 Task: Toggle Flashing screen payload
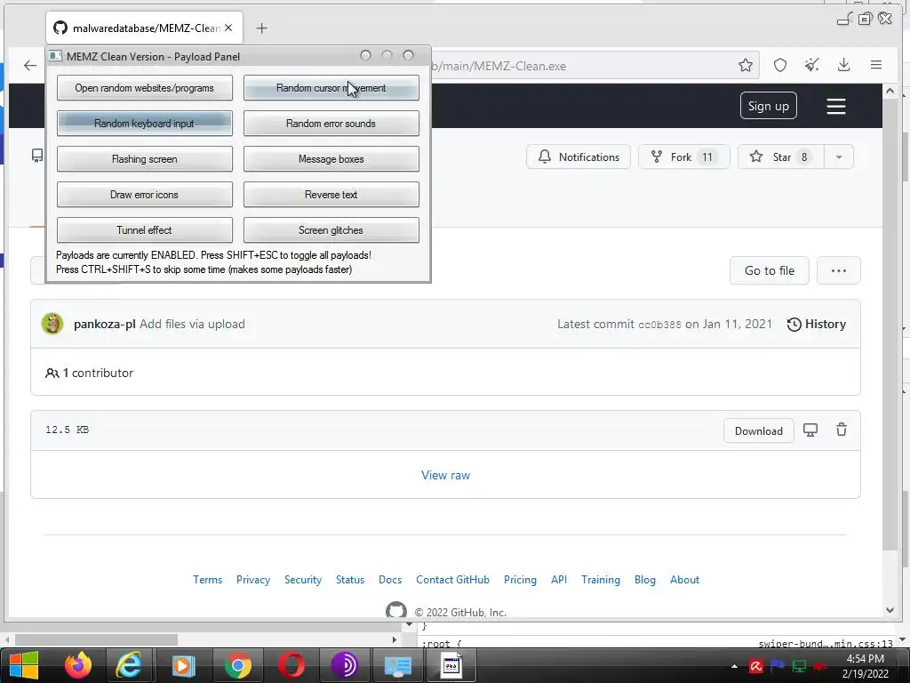tap(145, 159)
